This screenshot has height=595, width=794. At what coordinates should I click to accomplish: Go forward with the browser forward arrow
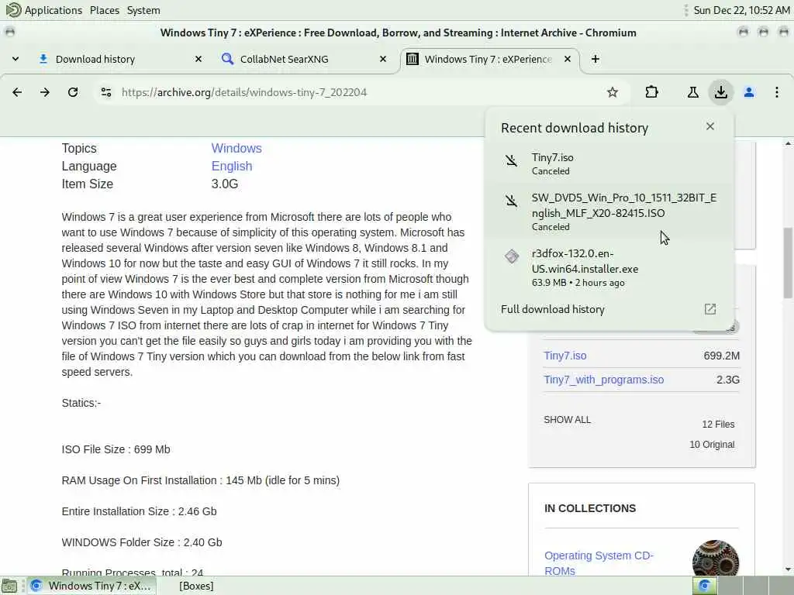(45, 92)
